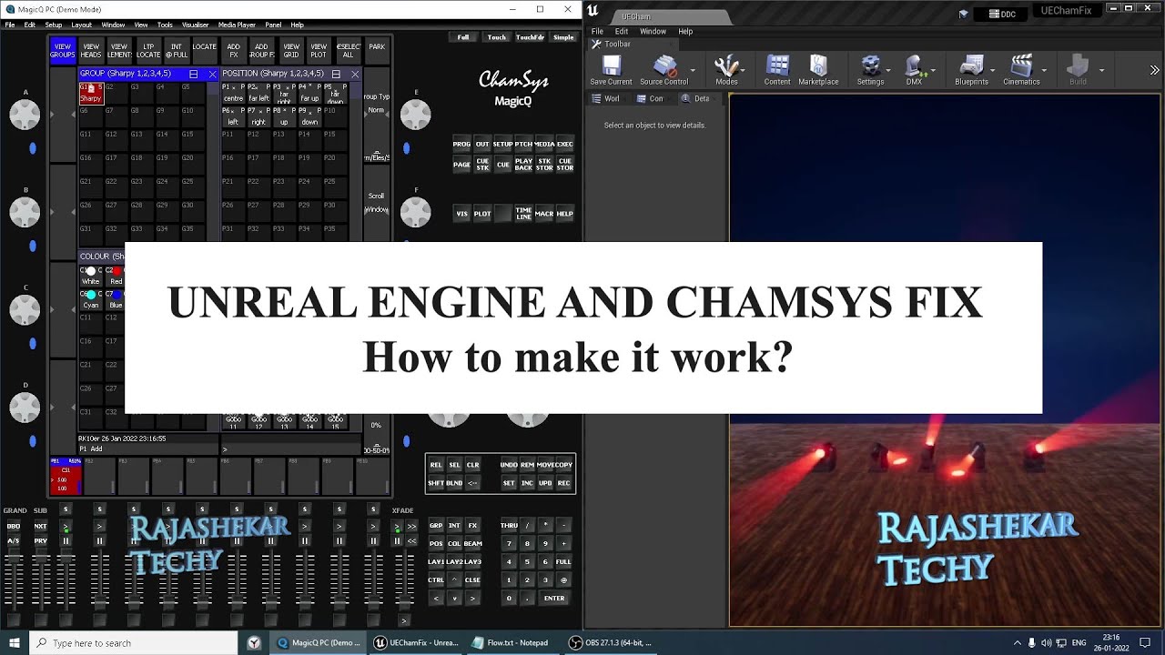Open Source Control in Unreal toolbar

tap(664, 69)
